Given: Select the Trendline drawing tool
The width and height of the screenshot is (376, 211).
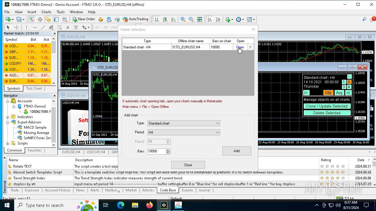Looking at the screenshot, I should tap(43, 27).
